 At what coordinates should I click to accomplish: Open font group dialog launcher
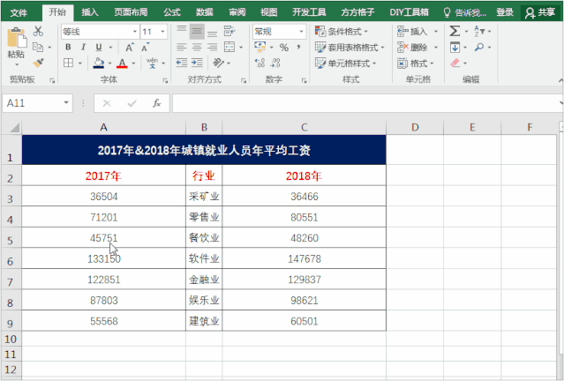point(165,81)
